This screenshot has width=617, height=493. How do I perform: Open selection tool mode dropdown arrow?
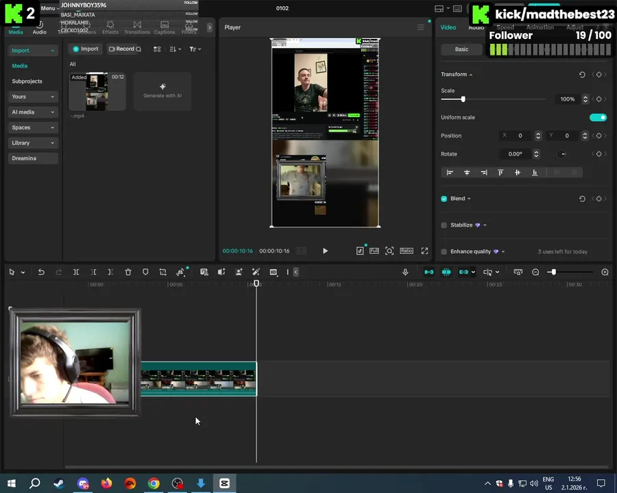coord(23,272)
